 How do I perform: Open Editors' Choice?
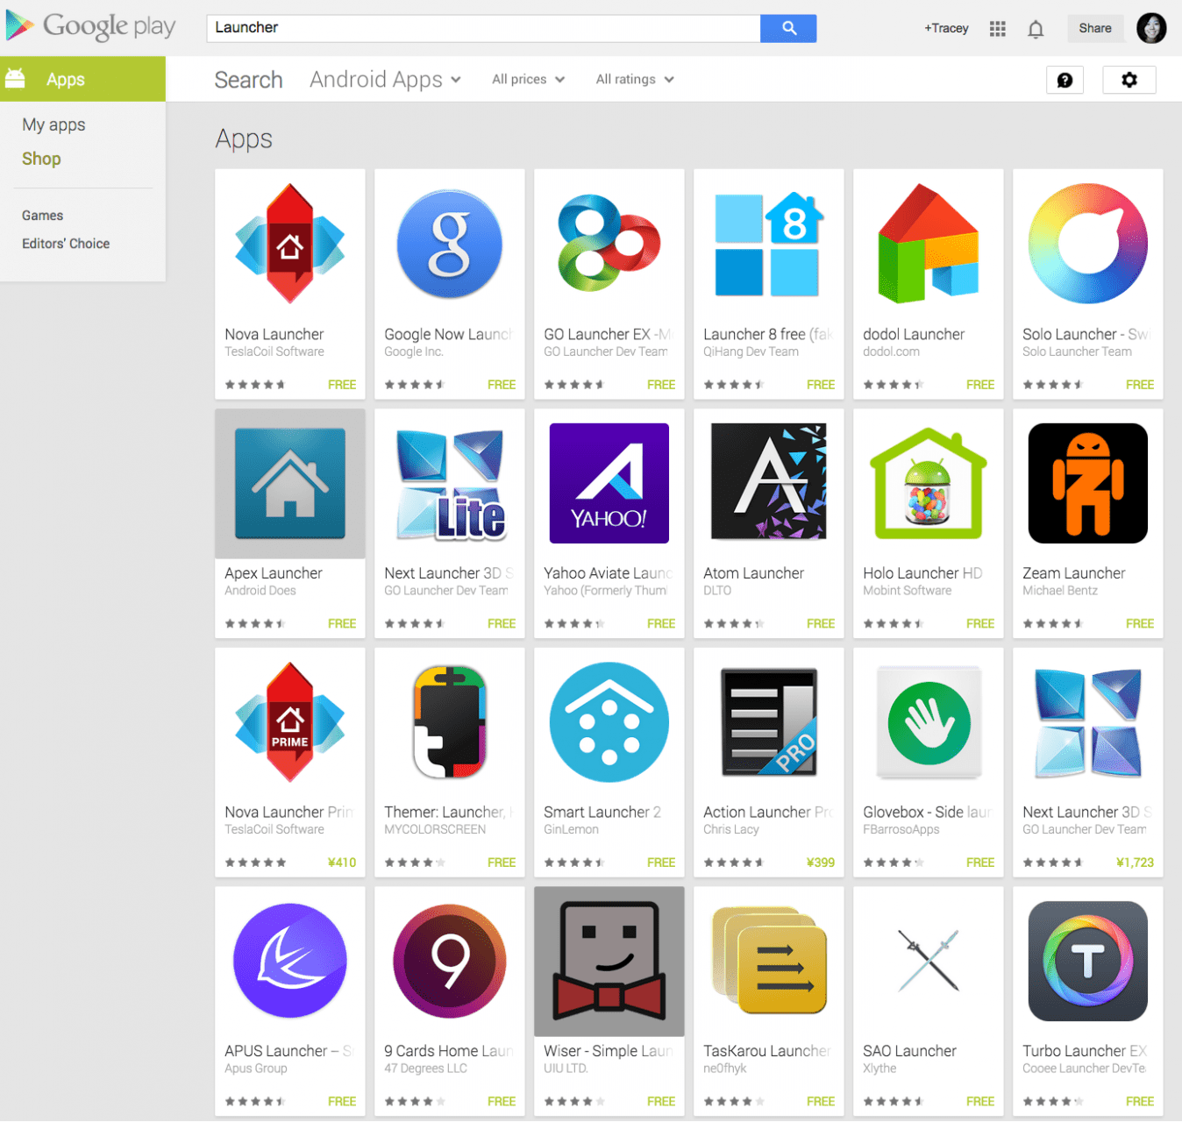[66, 244]
